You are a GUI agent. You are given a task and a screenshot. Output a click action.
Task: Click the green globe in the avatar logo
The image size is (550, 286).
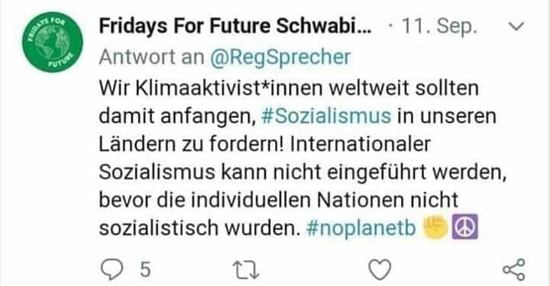52,42
